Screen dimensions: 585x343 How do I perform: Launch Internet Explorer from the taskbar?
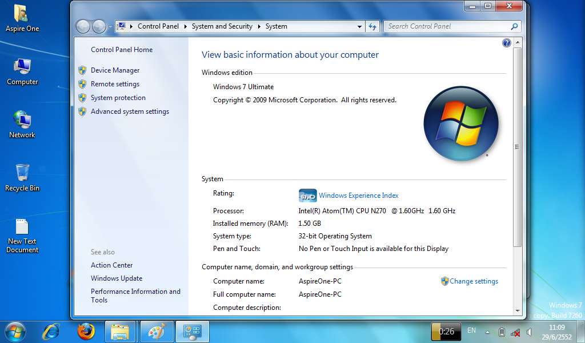point(51,332)
